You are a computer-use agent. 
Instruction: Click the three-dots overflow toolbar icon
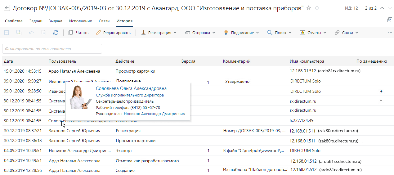pos(390,33)
